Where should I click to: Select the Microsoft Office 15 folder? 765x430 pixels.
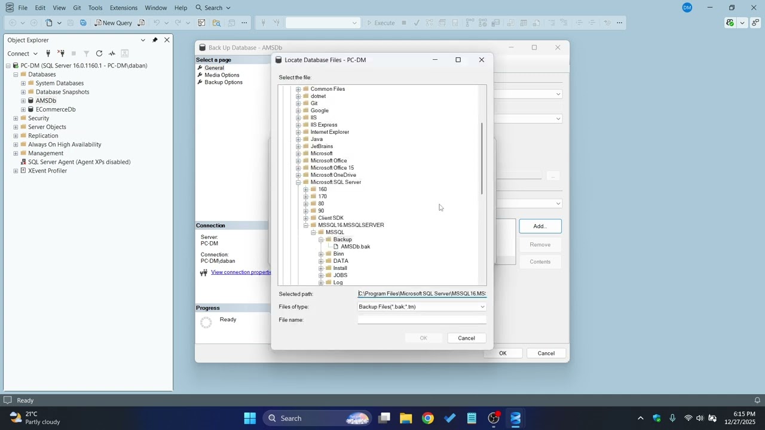[x=332, y=168]
